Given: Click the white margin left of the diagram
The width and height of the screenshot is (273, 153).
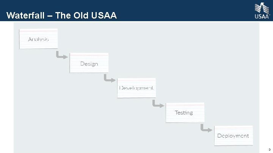Looking at the screenshot, I should (x=6, y=87).
